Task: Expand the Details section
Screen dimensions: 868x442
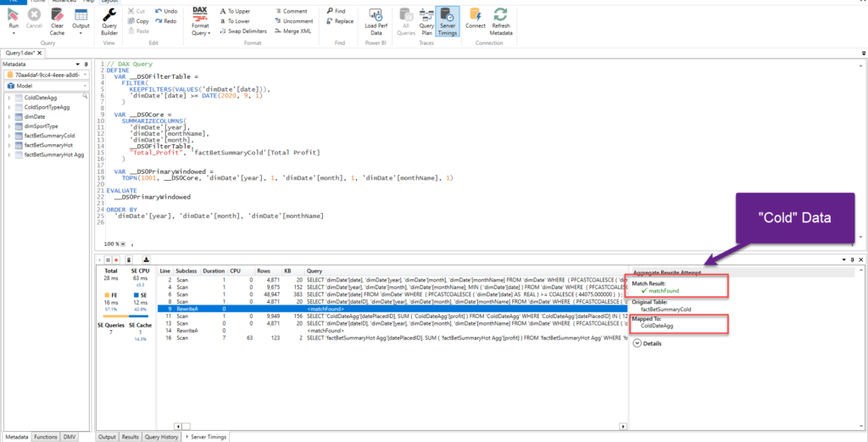Action: [x=636, y=344]
